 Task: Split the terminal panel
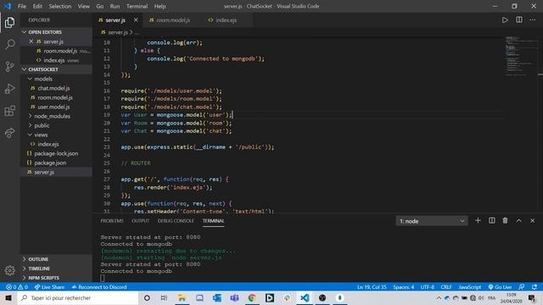(x=492, y=220)
